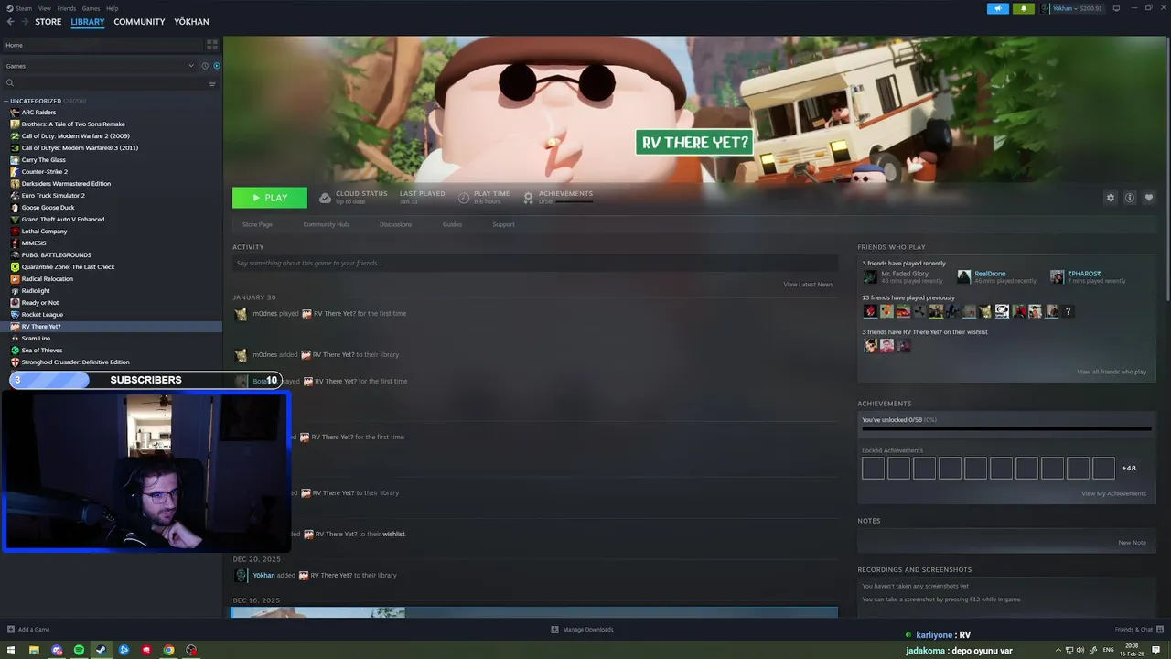Screen dimensions: 1171x659
Task: Open Manage Downloads
Action: (x=582, y=630)
